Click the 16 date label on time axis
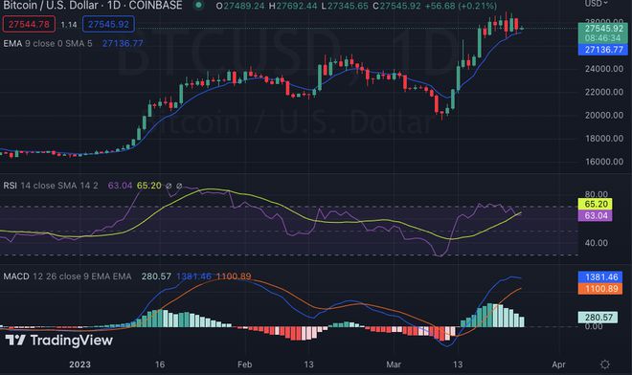The width and height of the screenshot is (632, 375). pos(160,364)
